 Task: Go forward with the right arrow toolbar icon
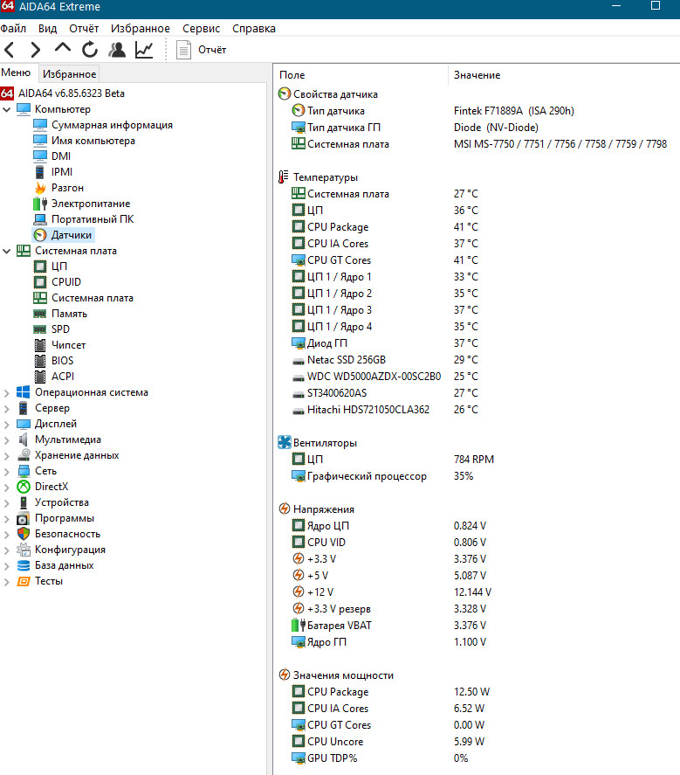[35, 50]
